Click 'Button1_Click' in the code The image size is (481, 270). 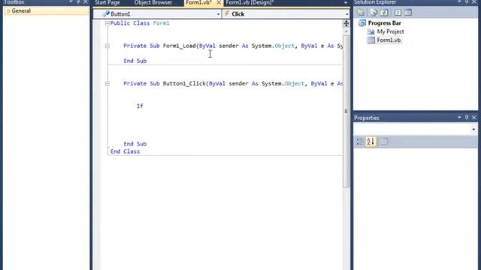click(x=184, y=83)
